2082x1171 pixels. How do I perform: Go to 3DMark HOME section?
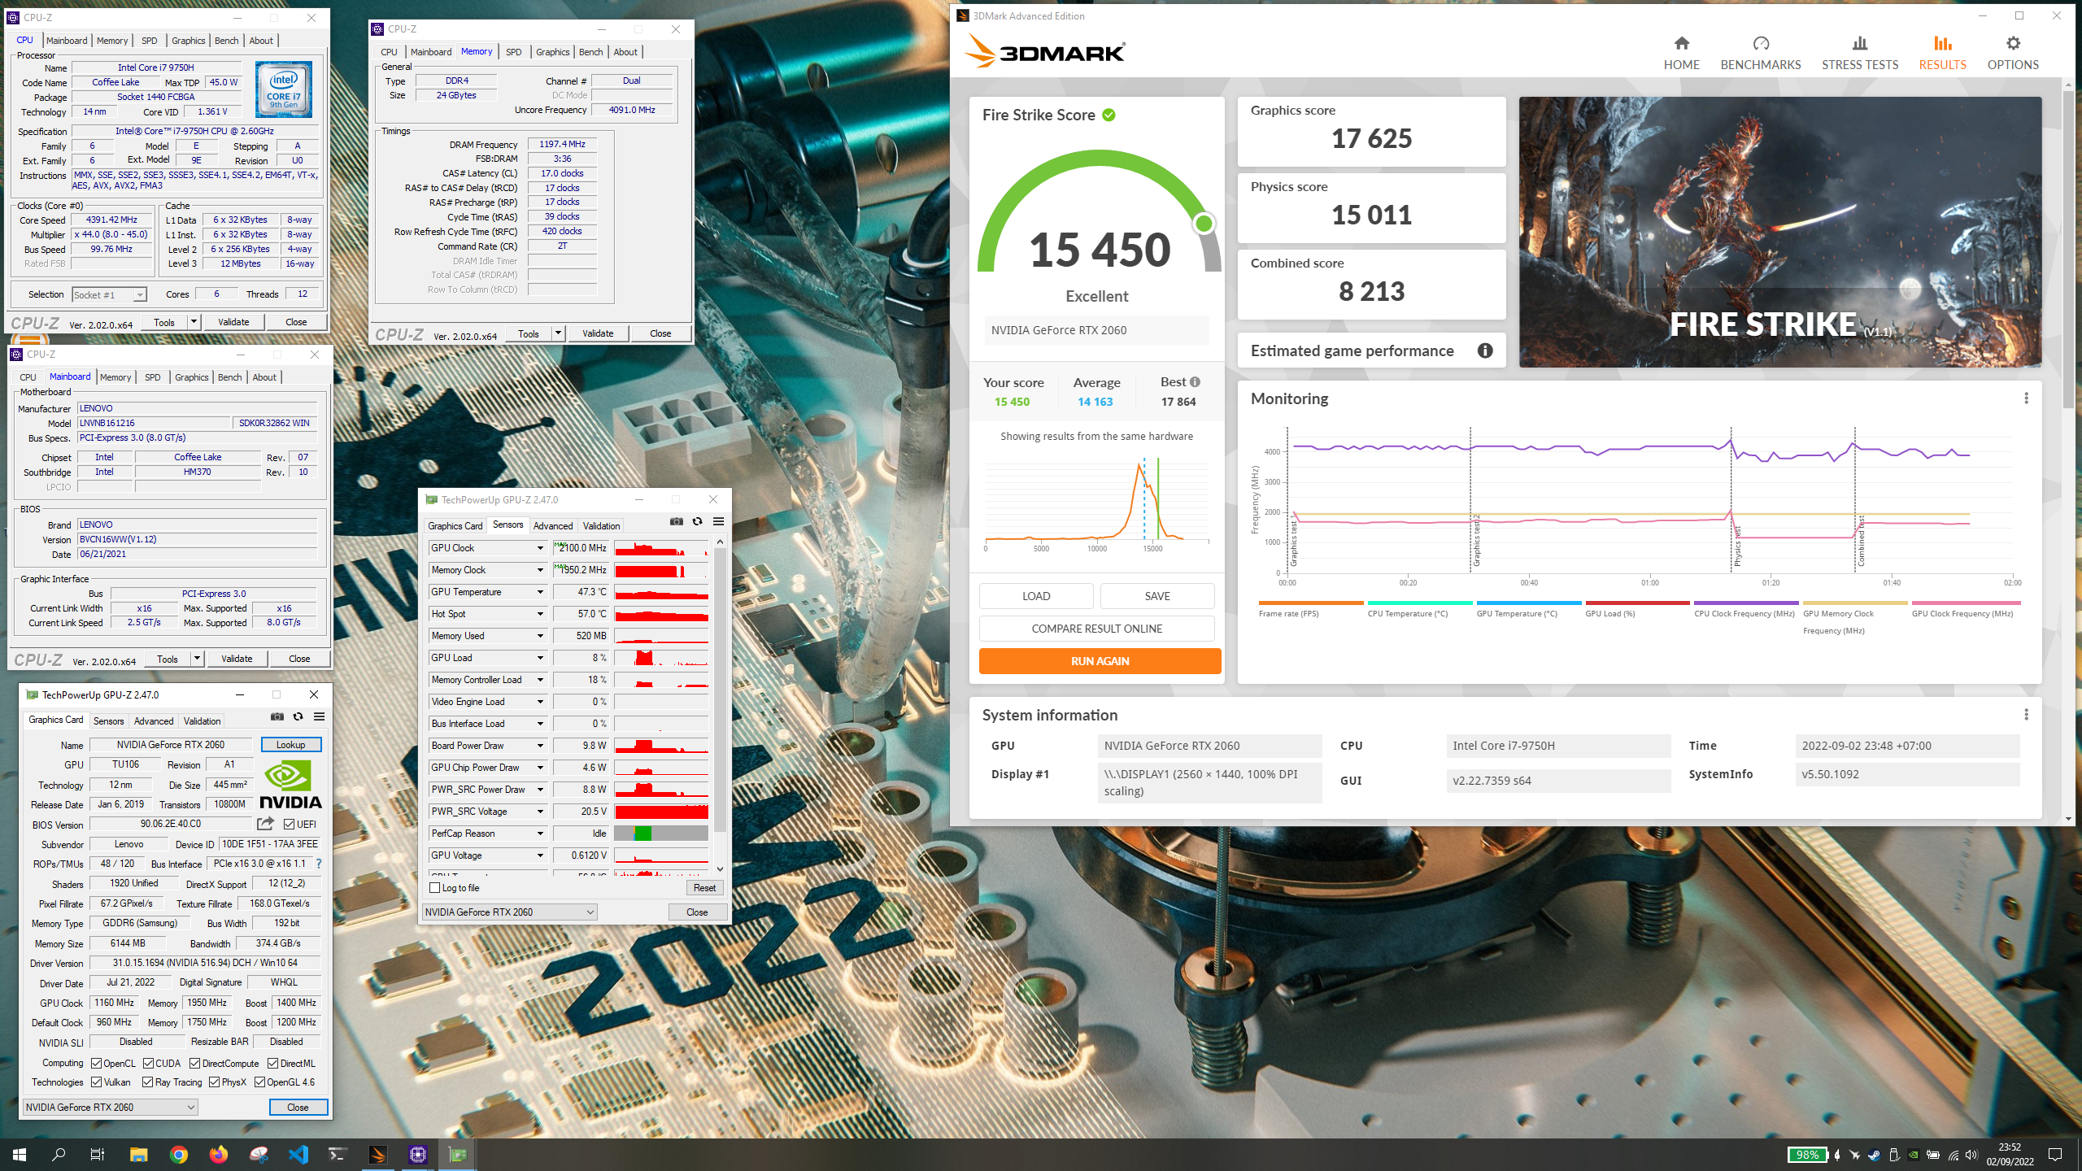click(x=1681, y=53)
